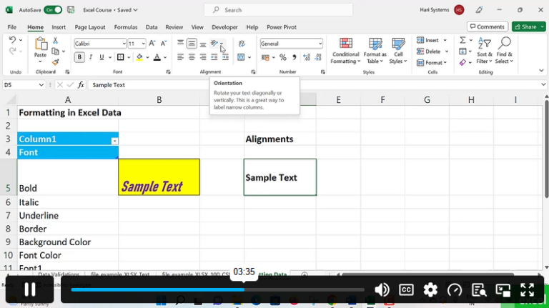Toggle Bottom Align vertical alignment
The height and width of the screenshot is (308, 549).
203,44
